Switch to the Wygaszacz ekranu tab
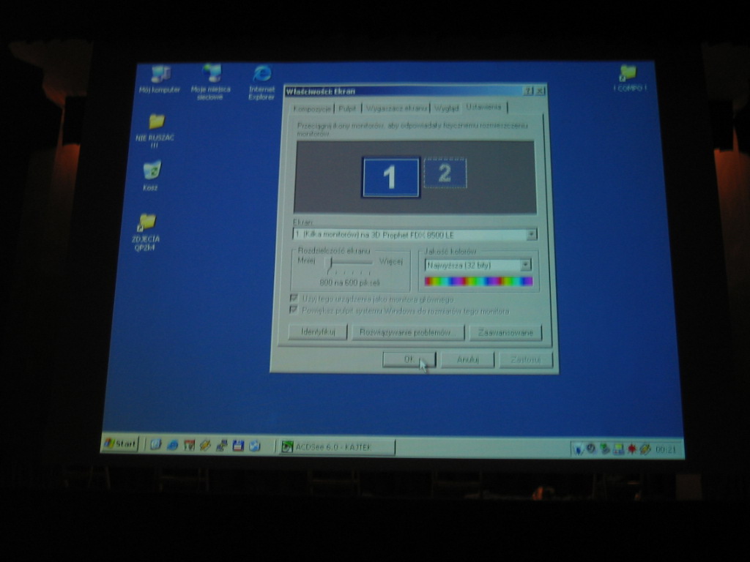 point(396,108)
